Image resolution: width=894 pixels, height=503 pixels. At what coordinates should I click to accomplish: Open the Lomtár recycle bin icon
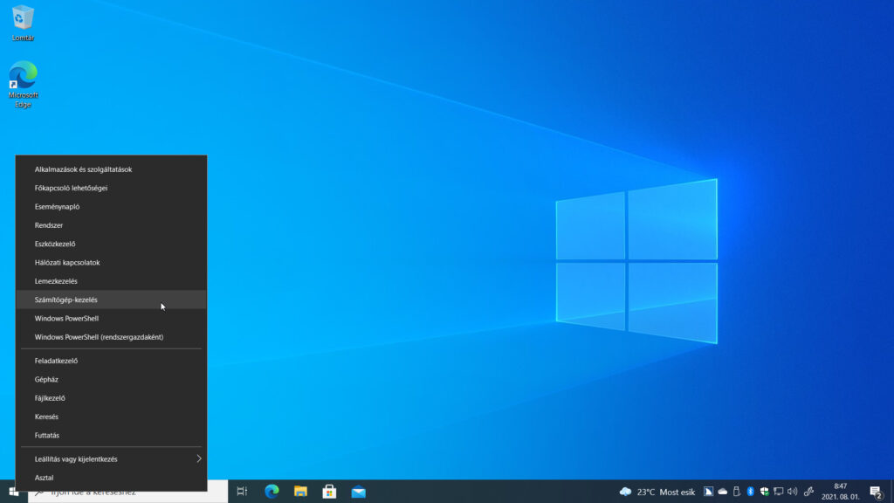click(23, 23)
